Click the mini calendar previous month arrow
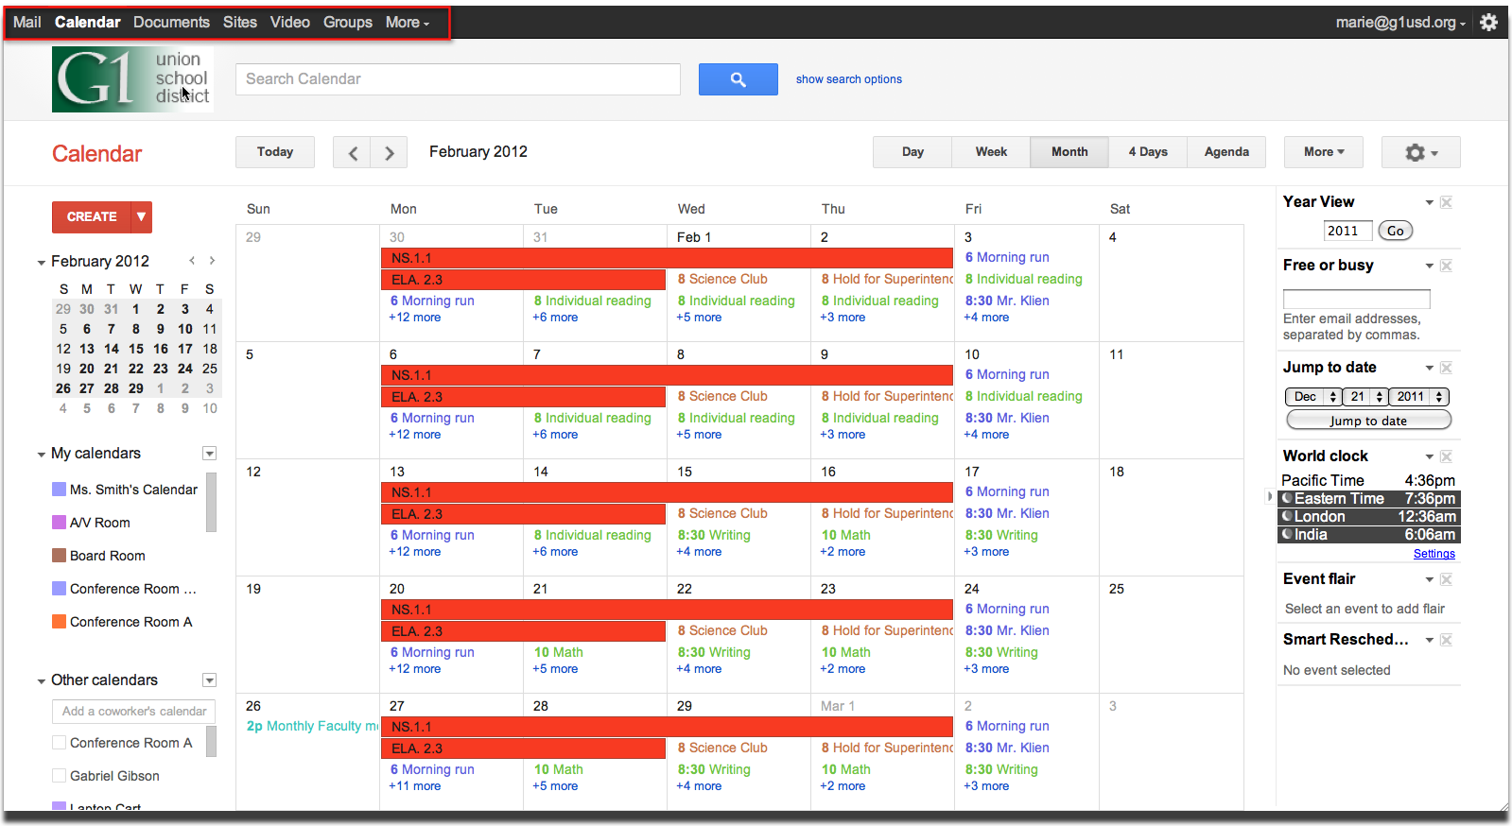The image size is (1512, 826). pos(192,261)
